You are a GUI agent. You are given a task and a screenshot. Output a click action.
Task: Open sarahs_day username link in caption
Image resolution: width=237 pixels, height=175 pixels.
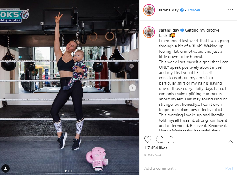(x=169, y=30)
